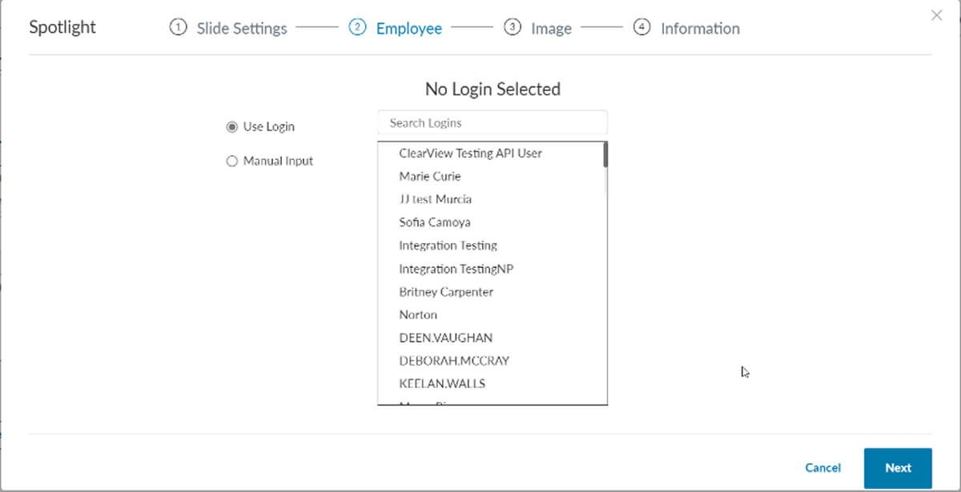Select the Use Login radio button
This screenshot has width=961, height=492.
[x=232, y=127]
